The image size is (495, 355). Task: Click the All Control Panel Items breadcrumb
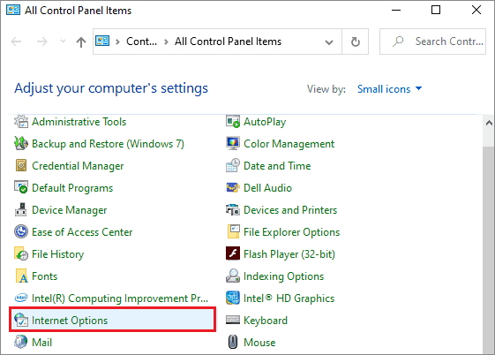228,42
